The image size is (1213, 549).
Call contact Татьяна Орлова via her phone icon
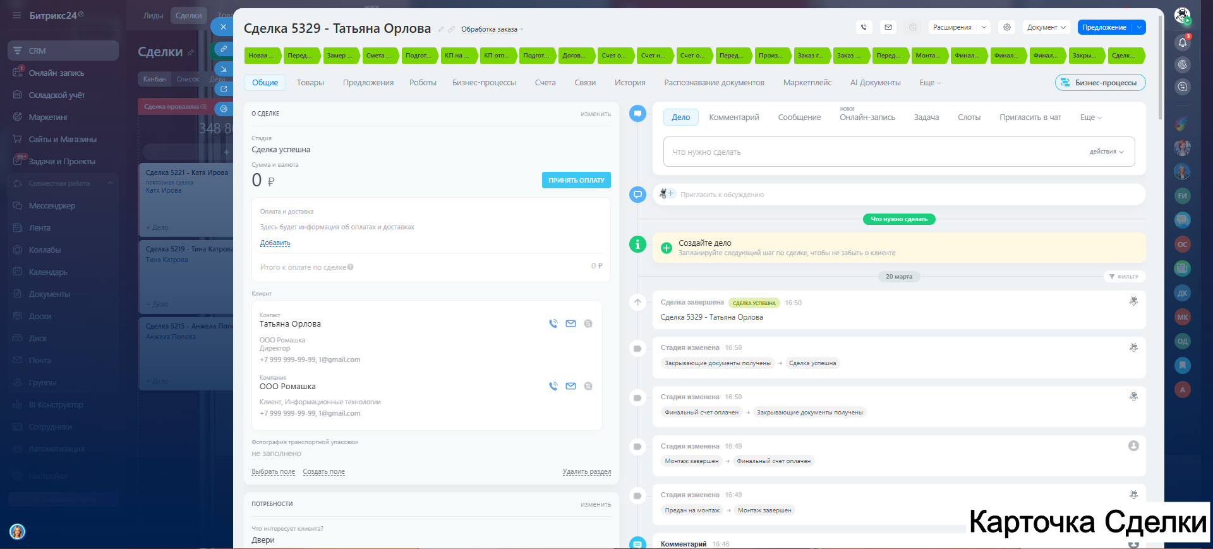553,323
